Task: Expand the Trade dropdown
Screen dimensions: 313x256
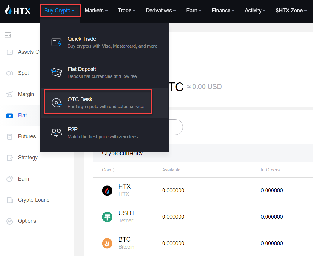Action: point(127,10)
